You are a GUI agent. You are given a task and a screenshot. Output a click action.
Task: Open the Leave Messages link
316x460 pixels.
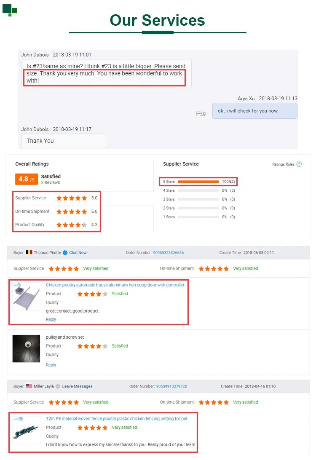point(77,386)
